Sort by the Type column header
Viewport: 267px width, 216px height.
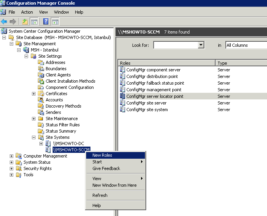[x=241, y=63]
